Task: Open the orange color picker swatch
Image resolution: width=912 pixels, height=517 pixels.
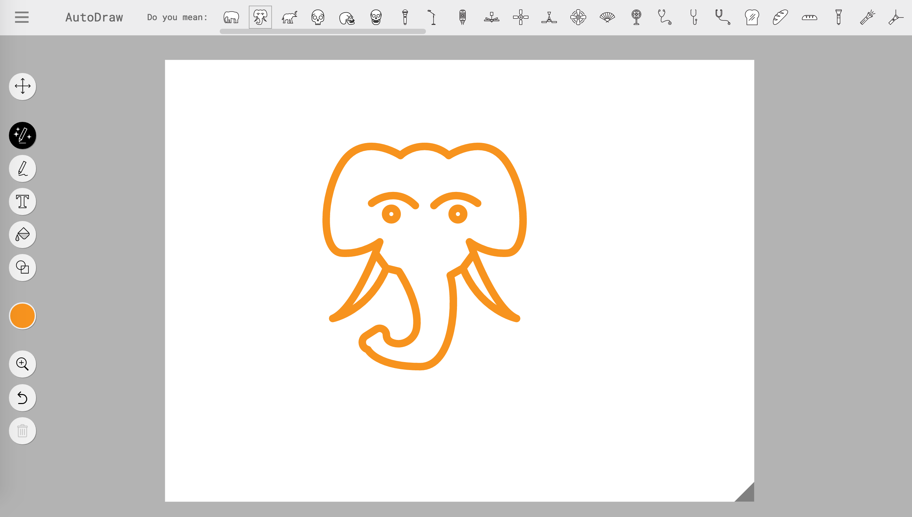Action: click(x=22, y=316)
